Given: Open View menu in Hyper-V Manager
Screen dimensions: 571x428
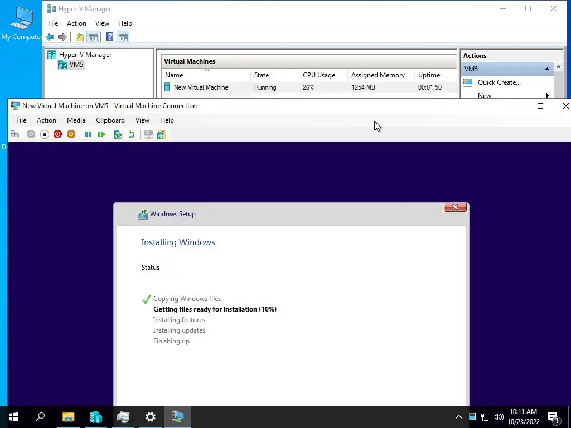Looking at the screenshot, I should [x=103, y=23].
